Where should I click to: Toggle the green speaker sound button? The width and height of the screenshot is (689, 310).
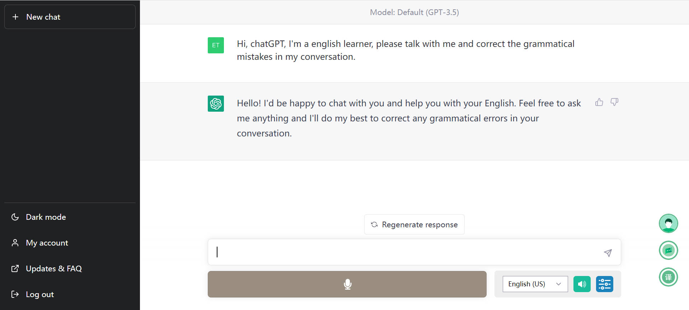tap(582, 284)
